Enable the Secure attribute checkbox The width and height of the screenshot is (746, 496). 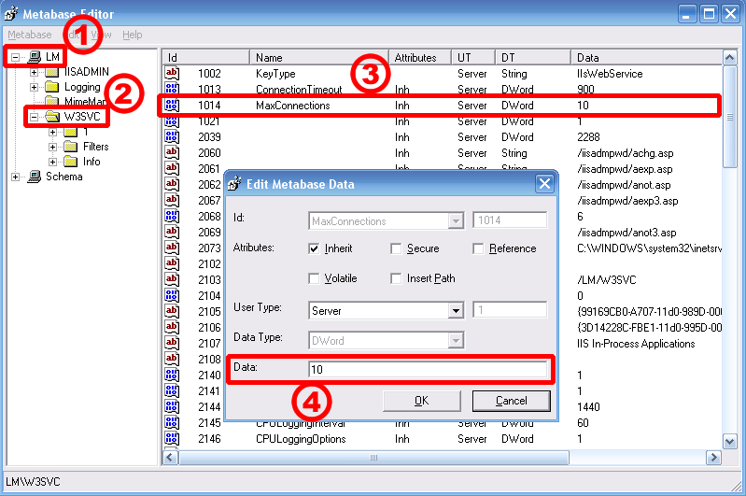397,248
